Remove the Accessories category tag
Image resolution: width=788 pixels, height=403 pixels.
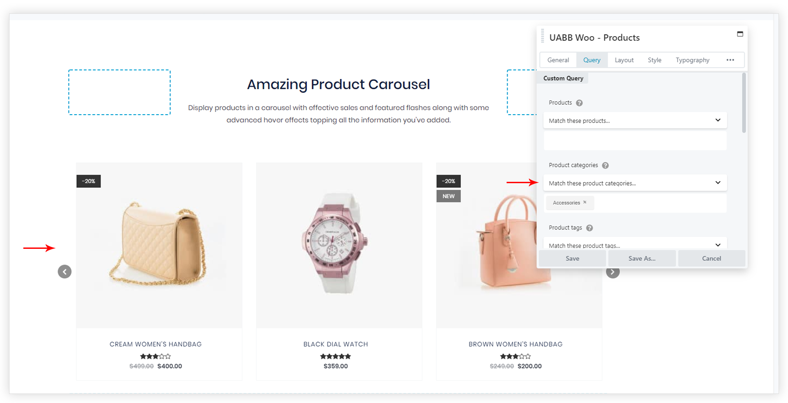[x=585, y=202]
